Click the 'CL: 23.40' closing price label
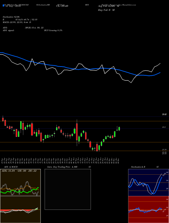Image resolution: width=169 pixels, height=223 pixels. (62, 6)
